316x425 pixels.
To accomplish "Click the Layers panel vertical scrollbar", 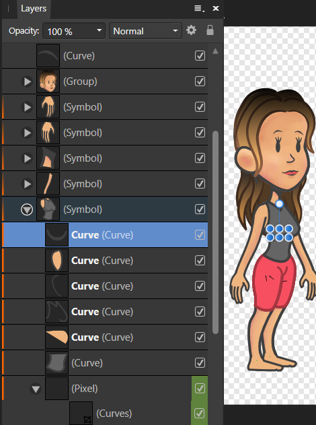I will click(215, 232).
